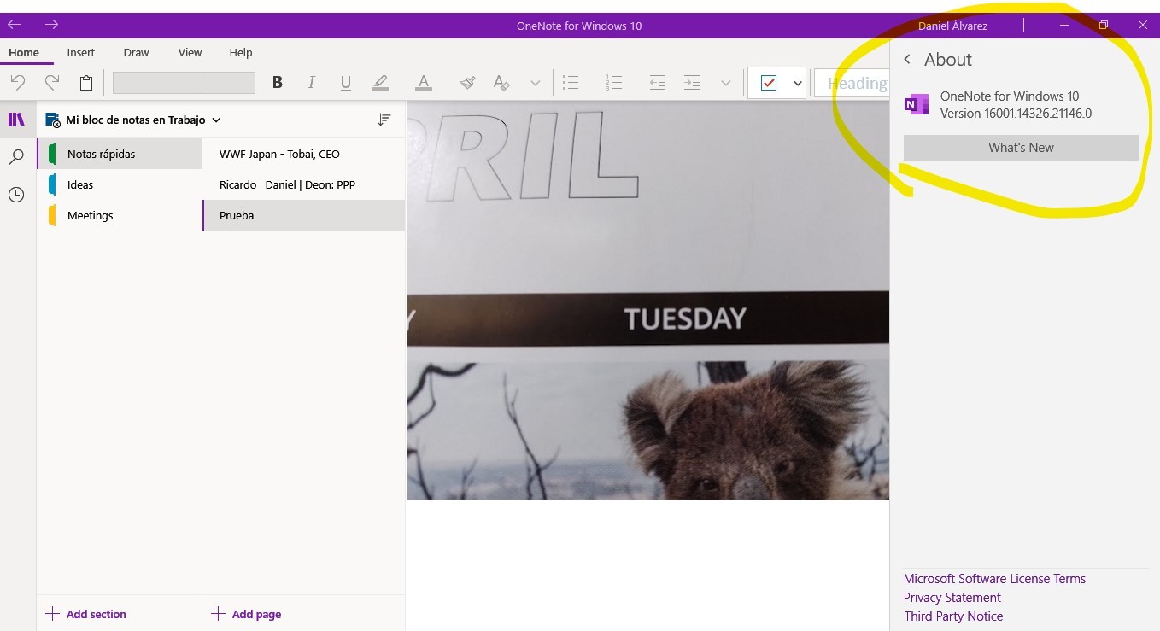
Task: Decrease the paragraph indent
Action: tap(657, 83)
